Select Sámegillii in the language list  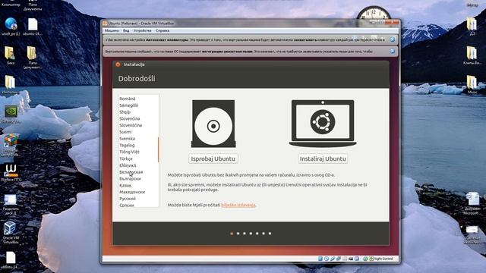pos(128,105)
